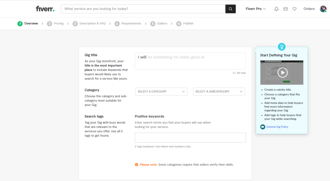Click the Fiverr logo

pyautogui.click(x=45, y=9)
